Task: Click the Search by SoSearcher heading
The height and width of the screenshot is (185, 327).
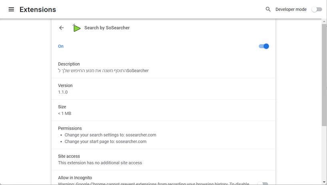Action: pyautogui.click(x=107, y=28)
